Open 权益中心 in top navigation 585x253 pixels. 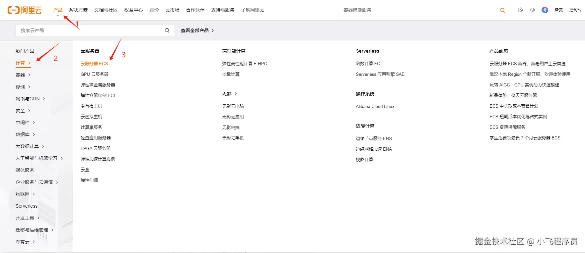(133, 10)
